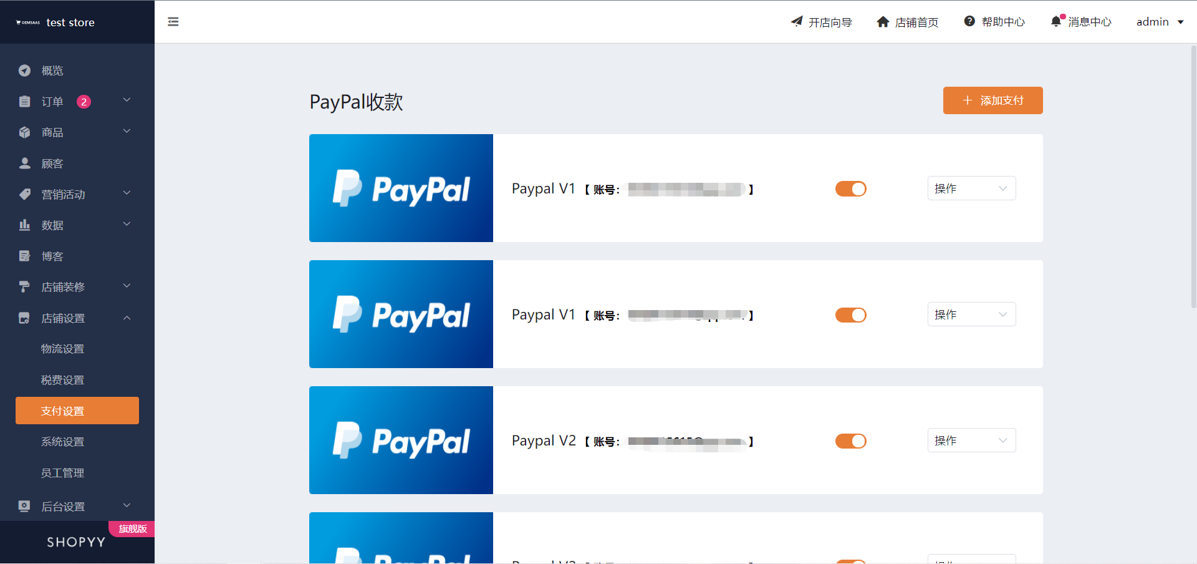Open the 概览 overview compass icon
Screen dimensions: 1197x564
pyautogui.click(x=24, y=70)
